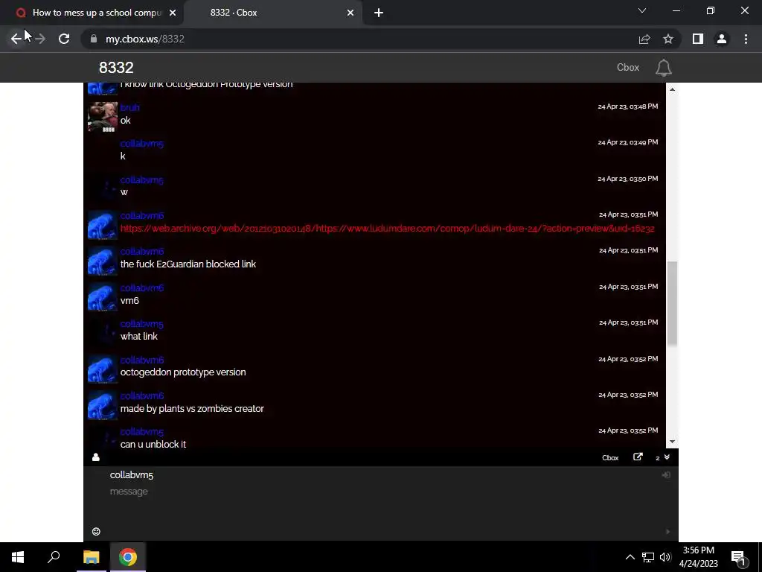Click the Chrome taskbar icon
The height and width of the screenshot is (572, 762).
(128, 557)
